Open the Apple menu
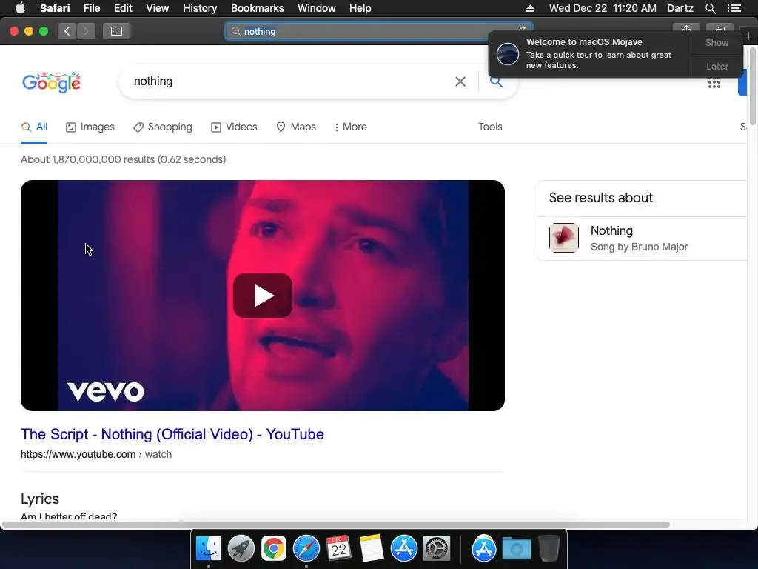The height and width of the screenshot is (569, 758). (20, 8)
